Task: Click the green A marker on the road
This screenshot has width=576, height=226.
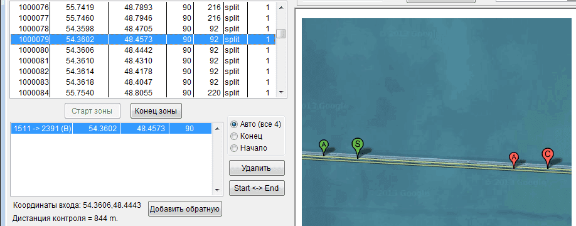Action: [x=324, y=146]
